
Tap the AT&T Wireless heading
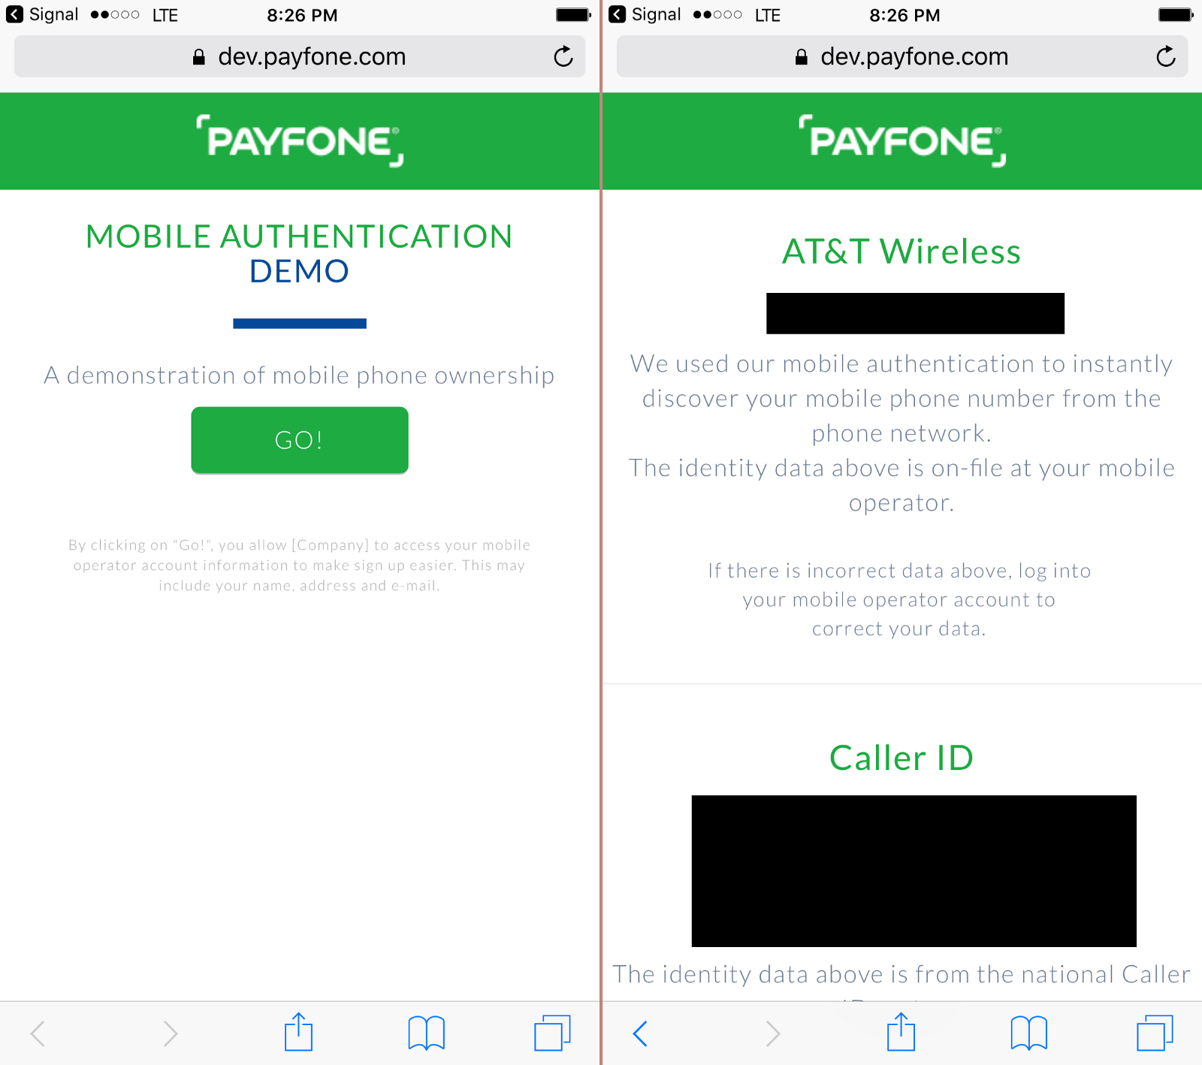(x=901, y=252)
